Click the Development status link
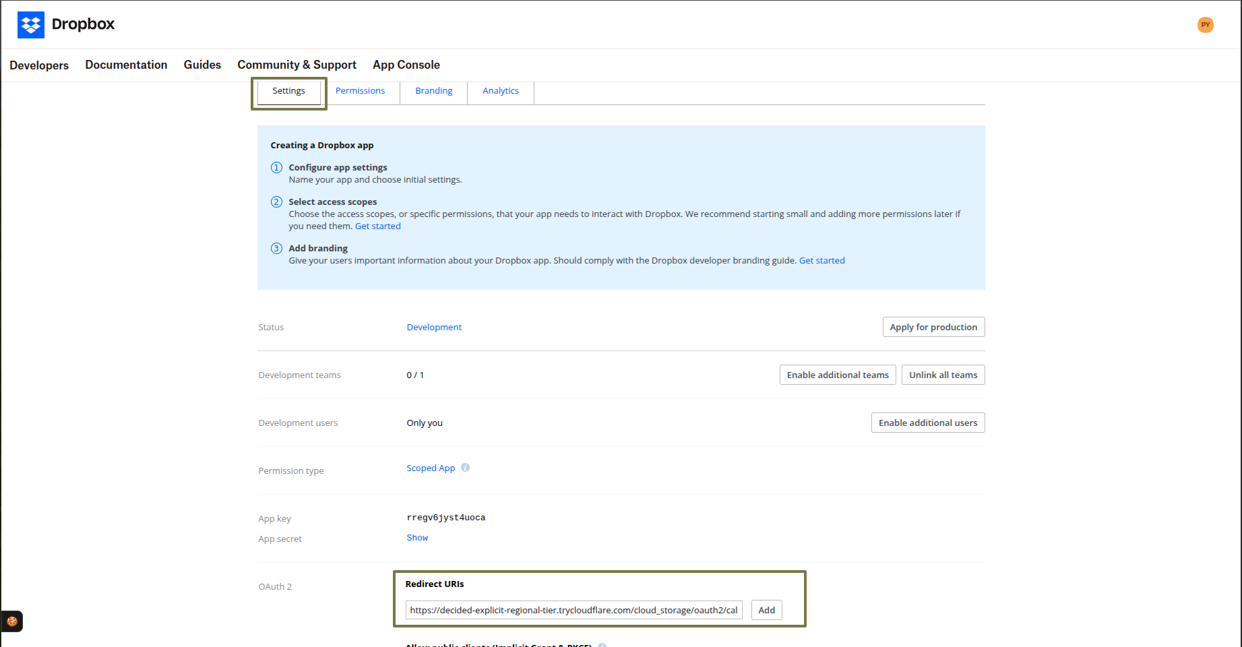The width and height of the screenshot is (1242, 647). click(x=434, y=327)
